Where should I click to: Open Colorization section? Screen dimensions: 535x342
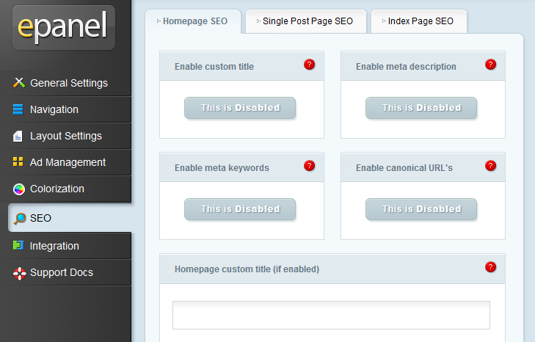65,189
